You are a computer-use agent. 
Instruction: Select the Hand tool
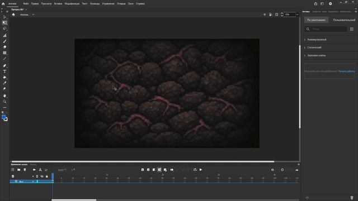click(x=4, y=95)
